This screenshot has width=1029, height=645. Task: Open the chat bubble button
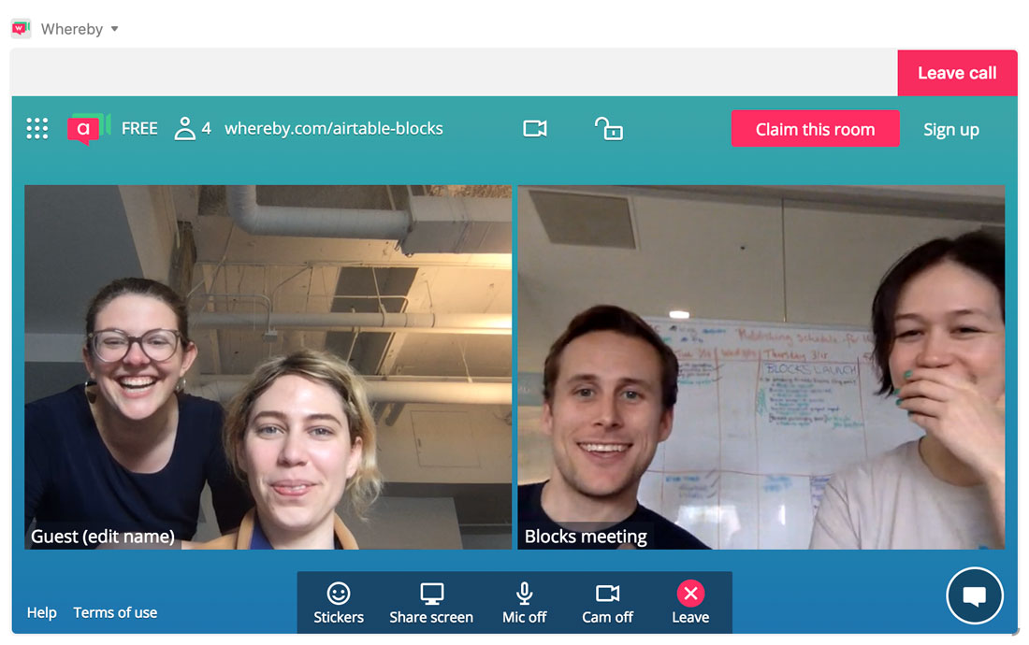974,595
